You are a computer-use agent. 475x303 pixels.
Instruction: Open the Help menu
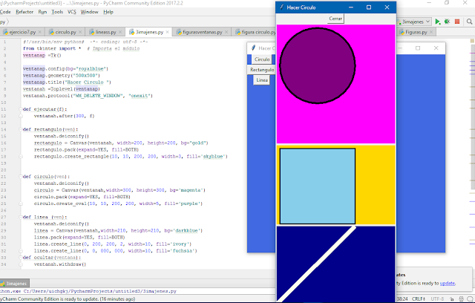point(108,12)
